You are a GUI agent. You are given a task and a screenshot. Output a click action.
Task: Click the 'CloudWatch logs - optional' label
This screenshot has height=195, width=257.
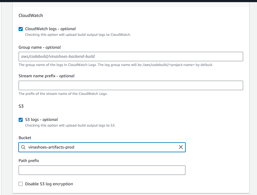50,29
